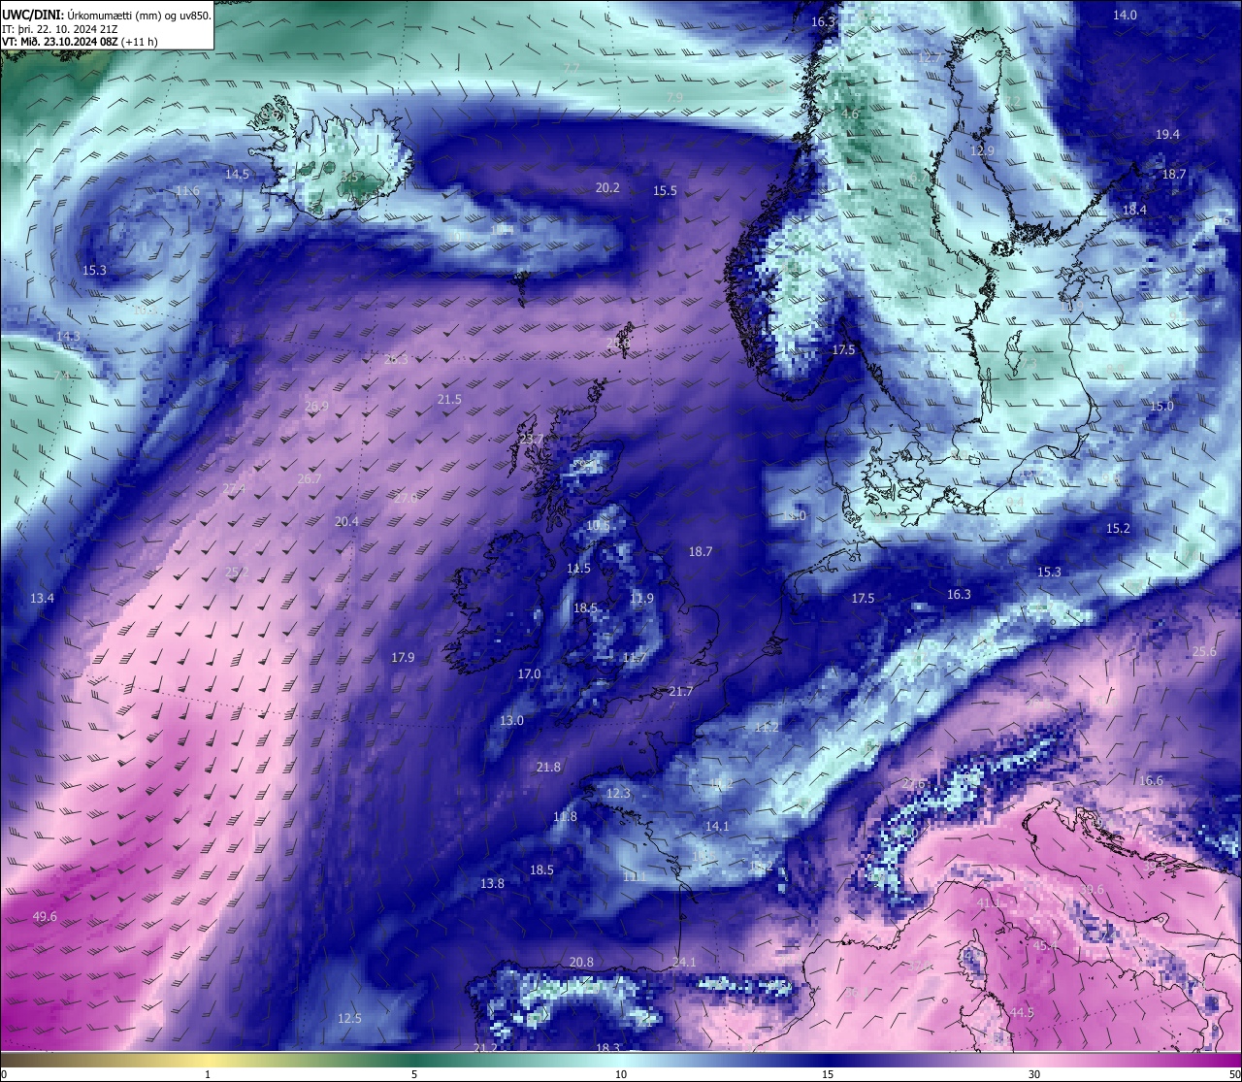
Task: Click the 11.8 map value
Action: (x=565, y=816)
